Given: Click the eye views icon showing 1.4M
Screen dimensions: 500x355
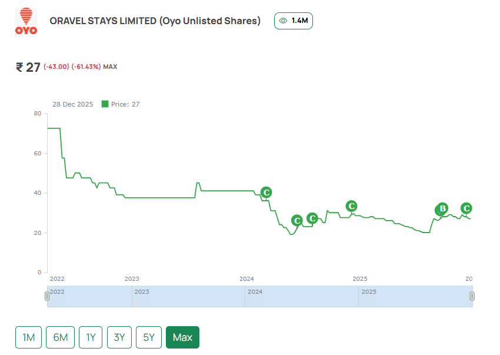Looking at the screenshot, I should pyautogui.click(x=283, y=21).
